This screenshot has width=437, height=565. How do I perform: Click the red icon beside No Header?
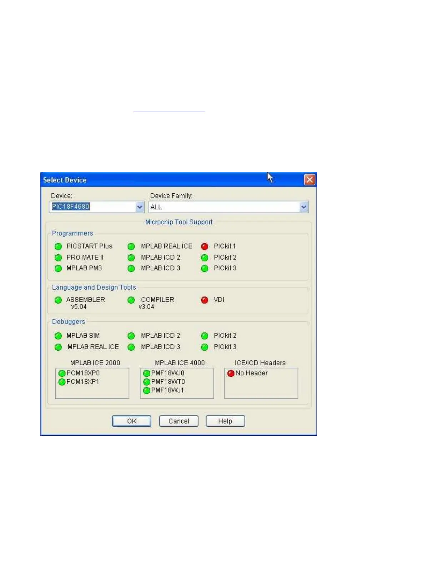click(x=231, y=373)
